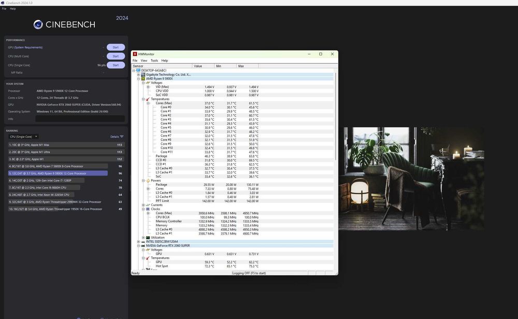Click the Currents category icon
This screenshot has height=319, width=518.
pyautogui.click(x=148, y=205)
